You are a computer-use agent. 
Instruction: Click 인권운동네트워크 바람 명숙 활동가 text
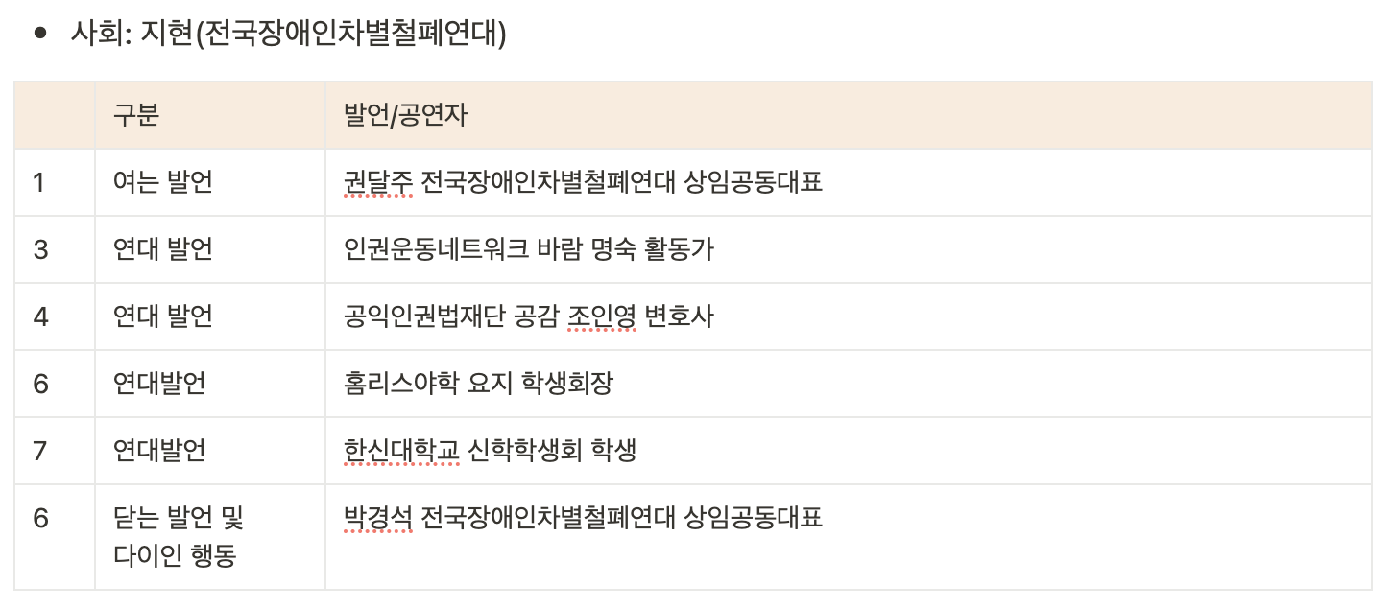tap(528, 249)
